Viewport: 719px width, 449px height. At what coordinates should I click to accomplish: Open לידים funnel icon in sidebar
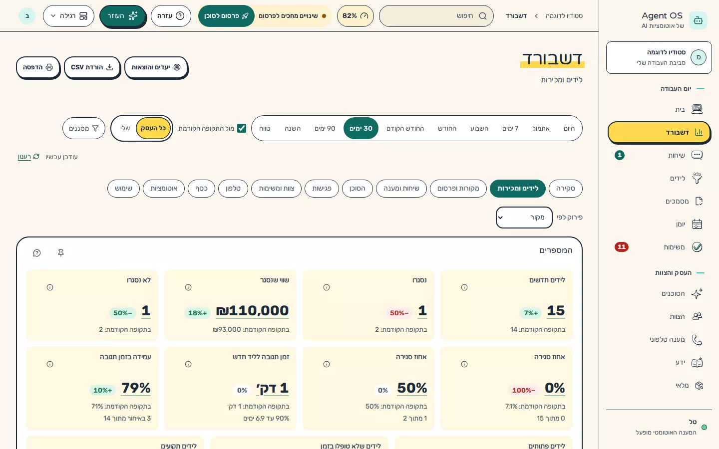[697, 178]
